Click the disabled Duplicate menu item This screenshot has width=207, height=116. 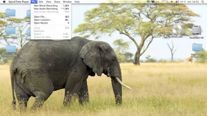point(51,31)
